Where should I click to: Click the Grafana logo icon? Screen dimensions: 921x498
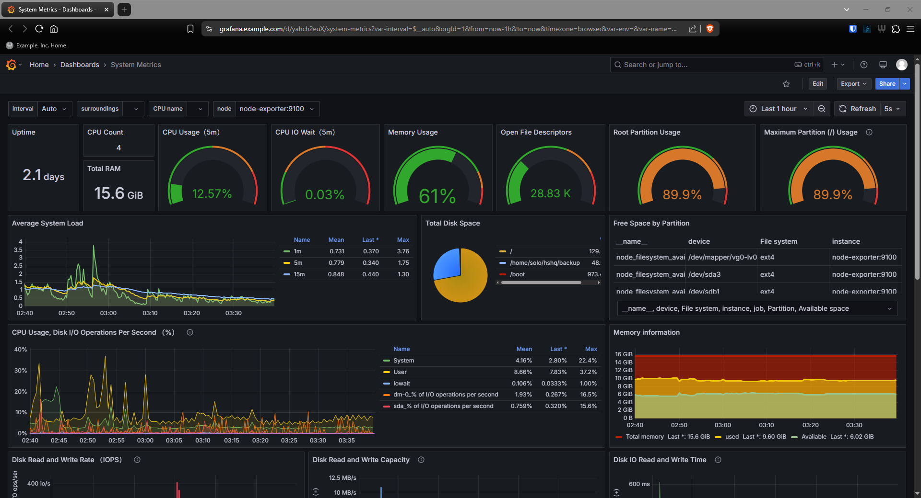[x=11, y=65]
